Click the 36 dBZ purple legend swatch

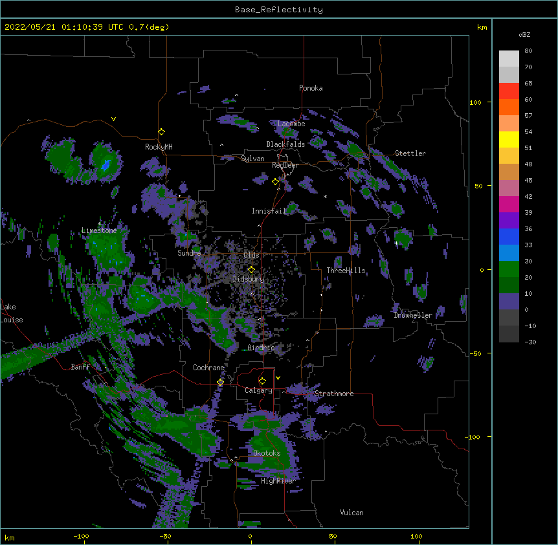pos(509,221)
